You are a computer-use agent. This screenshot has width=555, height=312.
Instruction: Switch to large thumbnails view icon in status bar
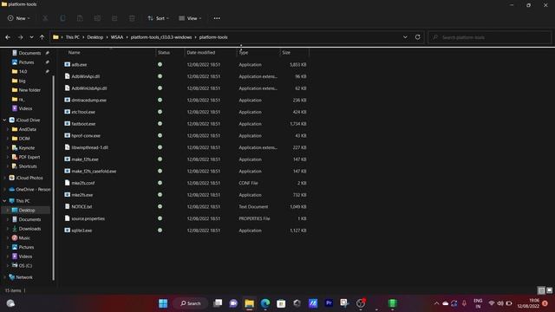pyautogui.click(x=549, y=290)
